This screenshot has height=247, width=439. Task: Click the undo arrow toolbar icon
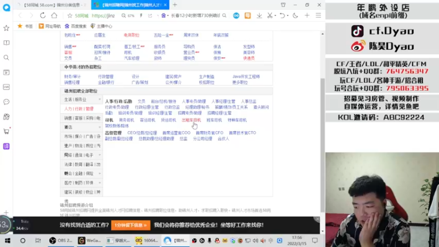click(x=282, y=16)
